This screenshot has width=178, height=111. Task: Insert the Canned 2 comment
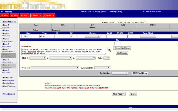coord(49,16)
